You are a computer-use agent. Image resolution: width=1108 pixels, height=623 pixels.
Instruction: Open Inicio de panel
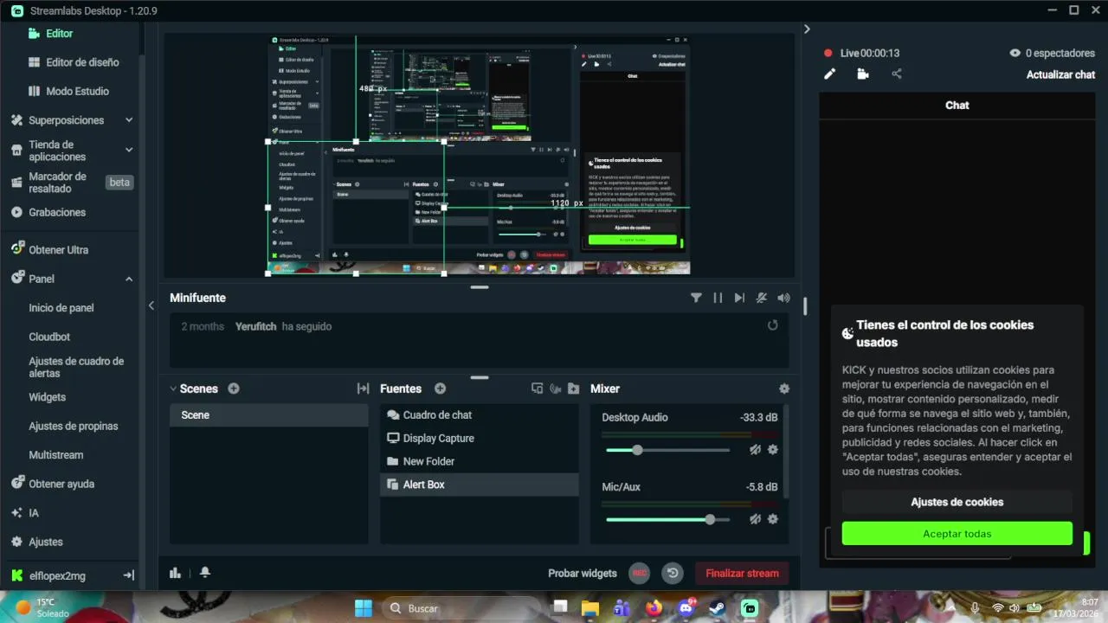(61, 308)
